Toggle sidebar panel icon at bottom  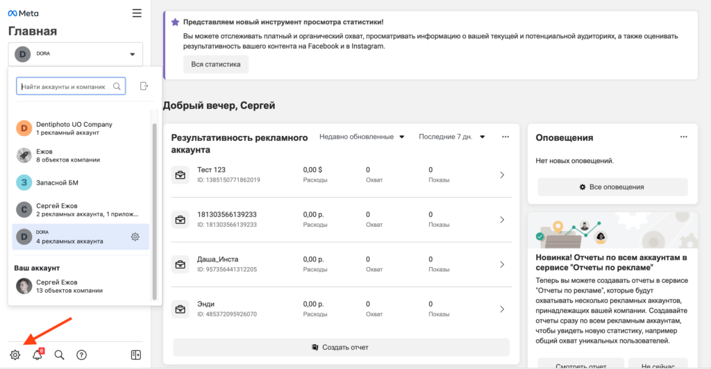tap(136, 355)
